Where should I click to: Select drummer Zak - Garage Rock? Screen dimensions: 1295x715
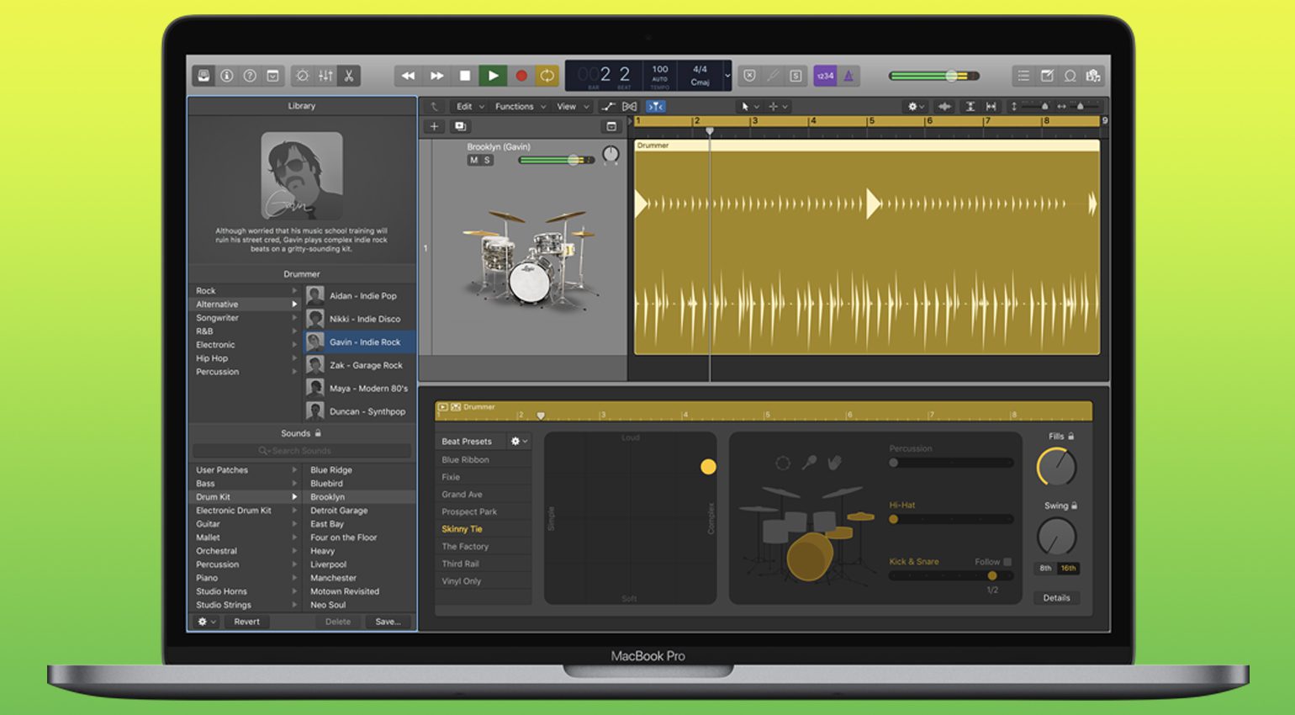(x=359, y=365)
